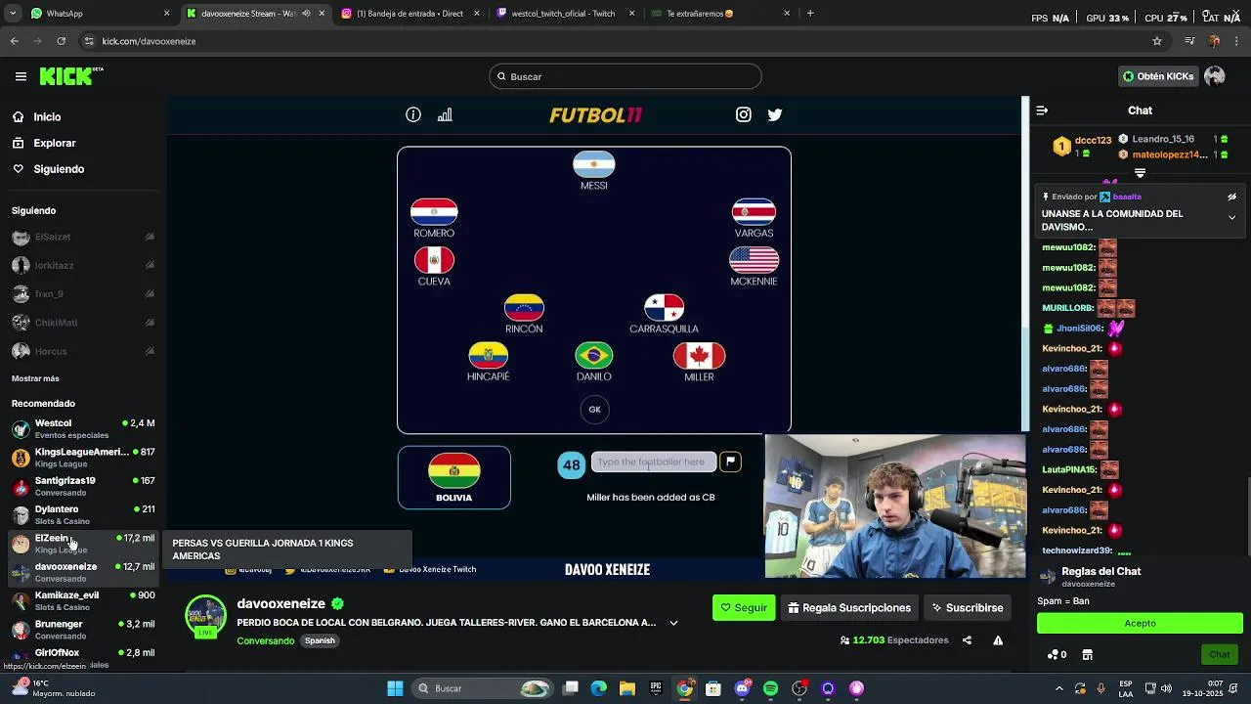Switch to westcol_twitch_oficial Twitch tab
Viewport: 1251px width, 704px height.
pos(566,14)
